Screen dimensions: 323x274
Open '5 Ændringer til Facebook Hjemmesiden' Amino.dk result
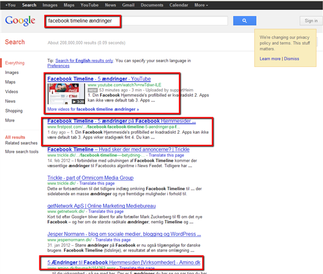click(x=124, y=262)
